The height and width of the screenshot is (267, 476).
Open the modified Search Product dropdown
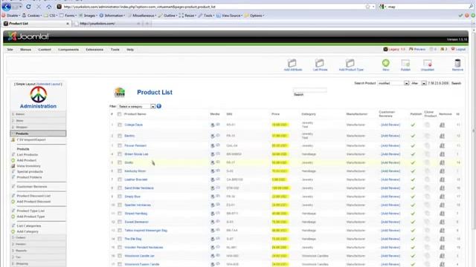point(393,83)
